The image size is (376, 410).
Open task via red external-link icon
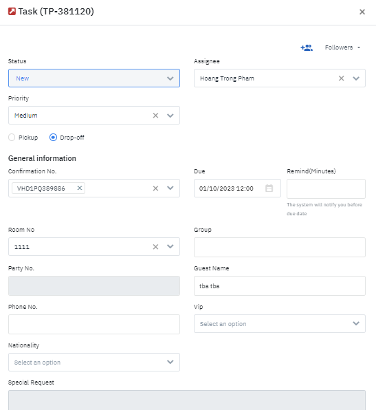(12, 12)
